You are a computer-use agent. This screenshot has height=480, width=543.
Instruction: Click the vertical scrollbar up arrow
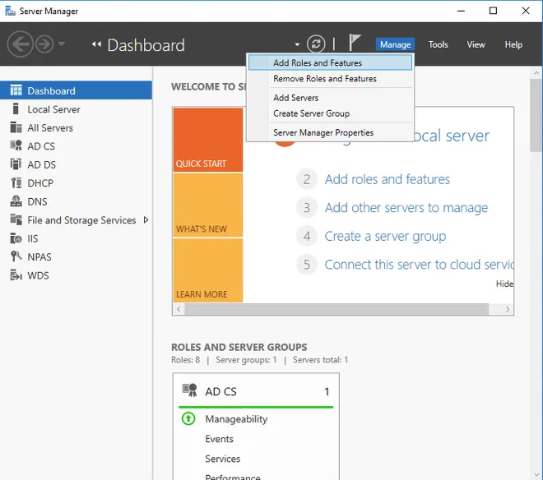pyautogui.click(x=536, y=72)
